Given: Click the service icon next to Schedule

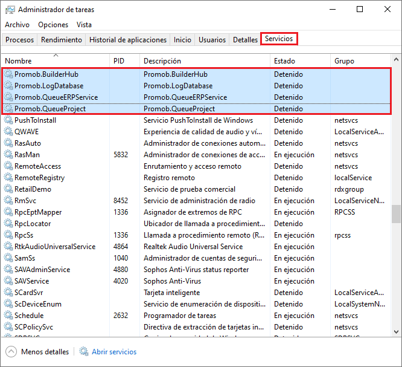Looking at the screenshot, I should click(8, 316).
